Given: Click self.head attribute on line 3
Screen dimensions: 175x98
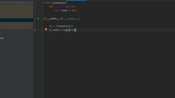Looking at the screenshot, I should (61, 11).
